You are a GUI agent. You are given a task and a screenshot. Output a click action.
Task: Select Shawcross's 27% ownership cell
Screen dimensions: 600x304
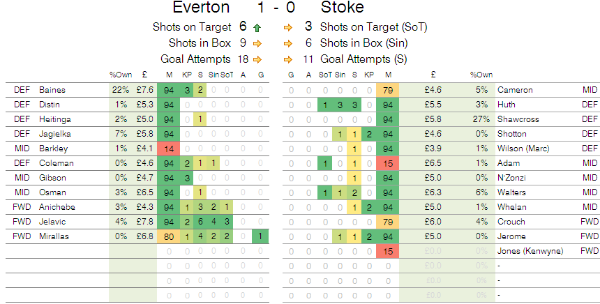pyautogui.click(x=479, y=119)
